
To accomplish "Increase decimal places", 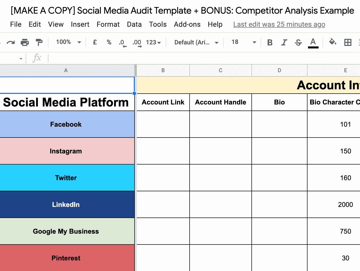I will tap(137, 42).
